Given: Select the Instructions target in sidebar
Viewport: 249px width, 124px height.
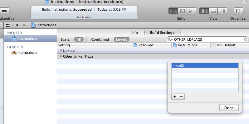Looking at the screenshot, I should coord(24,53).
